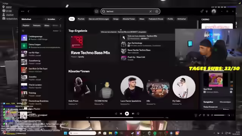Open the notifications bell icon
Image resolution: width=242 pixels, height=136 pixels.
pyautogui.click(x=202, y=11)
